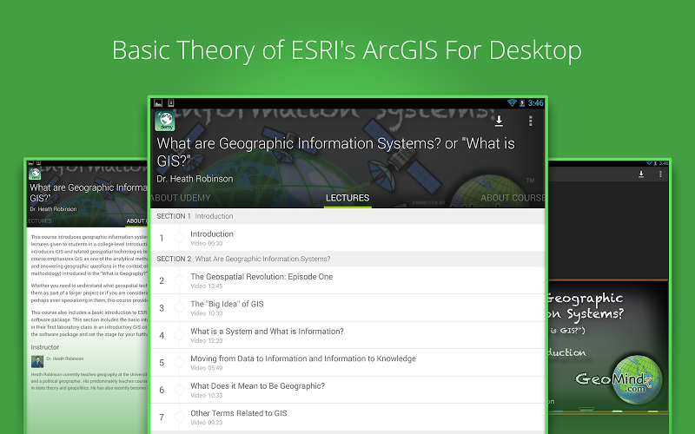This screenshot has width=695, height=434.
Task: Tap the chalkboard video slide on right tablet
Action: (x=608, y=345)
